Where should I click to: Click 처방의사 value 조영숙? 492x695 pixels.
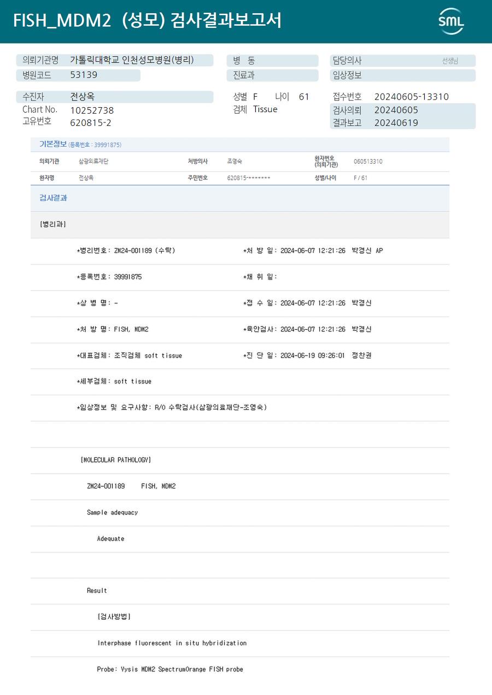(235, 162)
